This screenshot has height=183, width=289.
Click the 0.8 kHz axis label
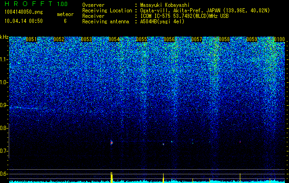pos(4,128)
